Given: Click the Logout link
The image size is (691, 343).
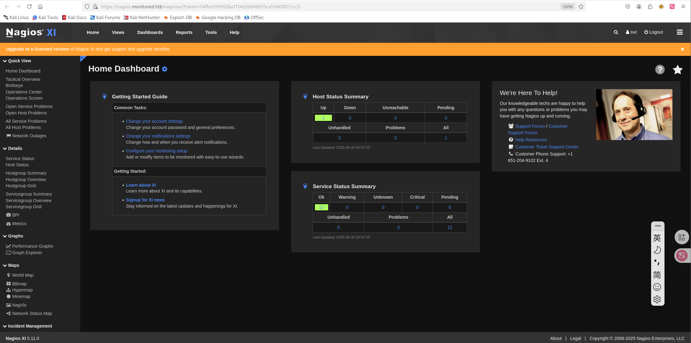Looking at the screenshot, I should pos(653,32).
